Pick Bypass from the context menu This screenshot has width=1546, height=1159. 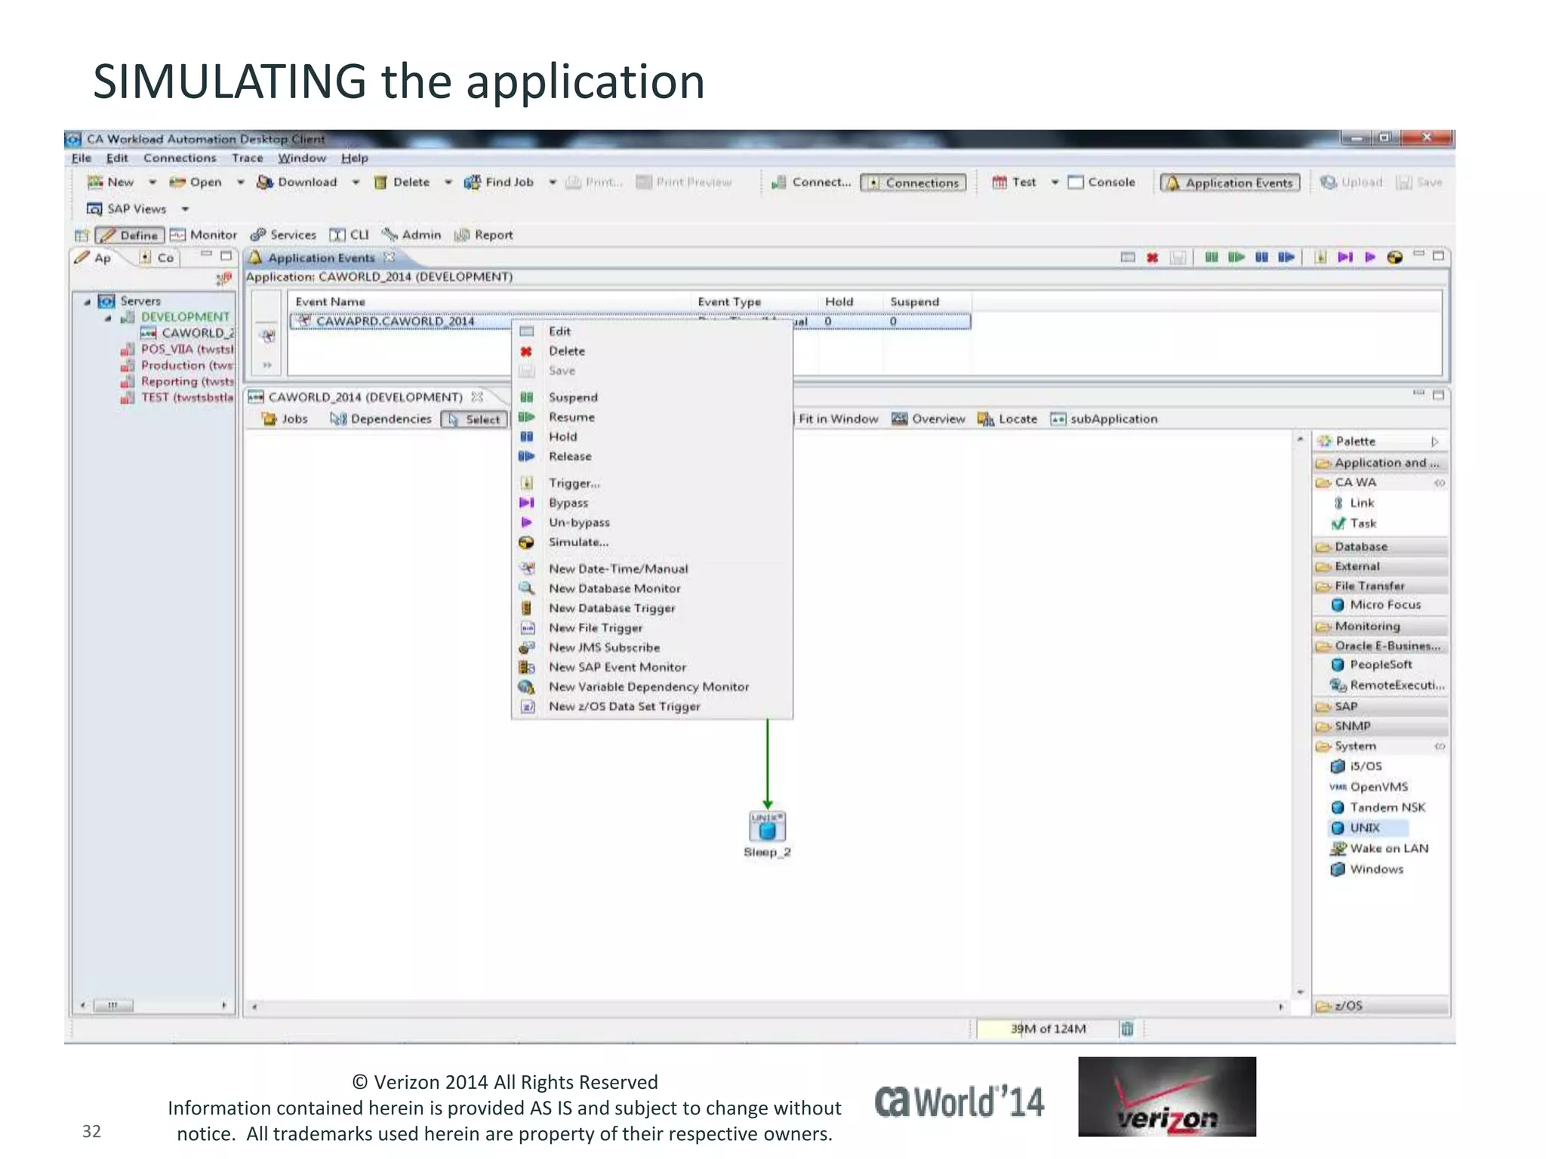[x=568, y=503]
